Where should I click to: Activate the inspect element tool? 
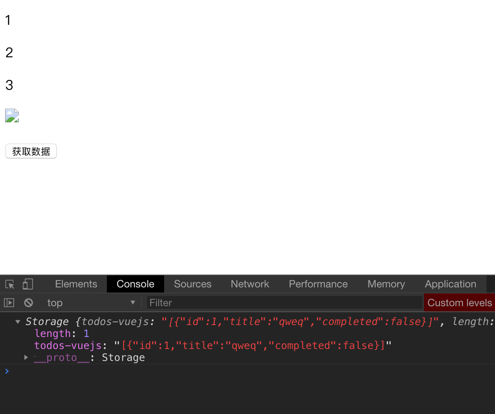(x=9, y=284)
